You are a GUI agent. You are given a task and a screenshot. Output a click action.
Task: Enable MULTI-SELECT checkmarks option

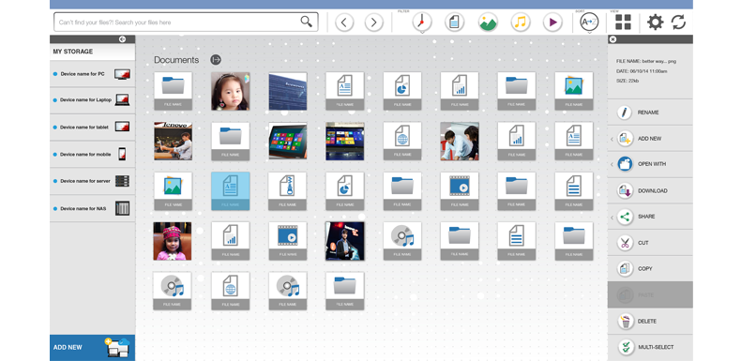(650, 347)
